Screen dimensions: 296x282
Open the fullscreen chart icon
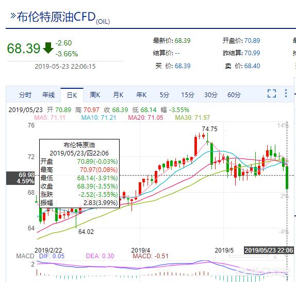[x=272, y=93]
